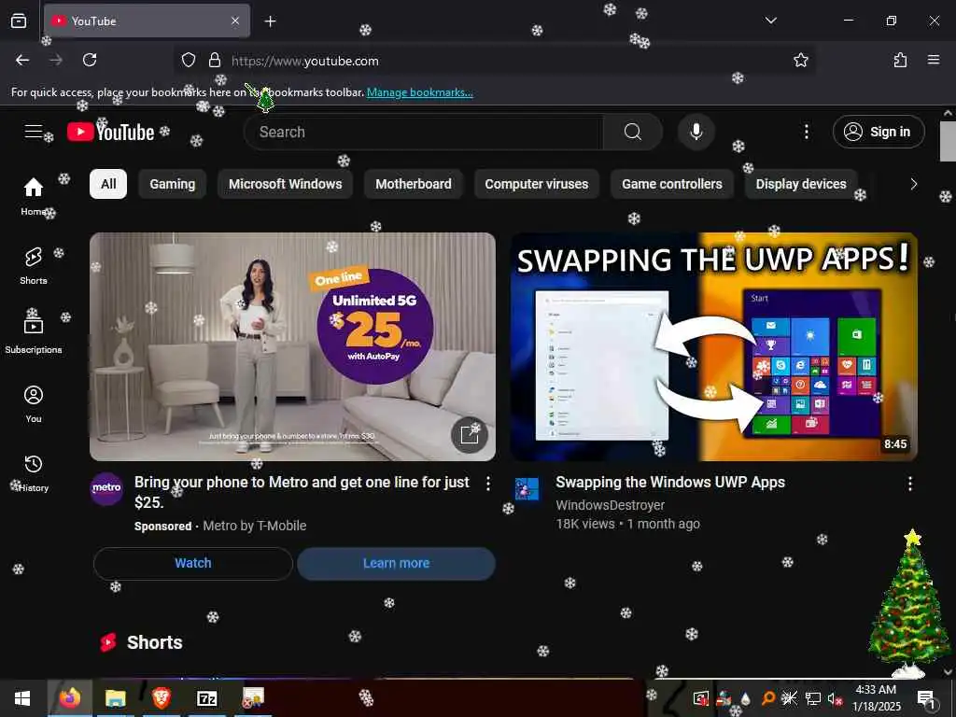Go to Home in the sidebar
Screen dimensions: 956x717
click(x=34, y=196)
